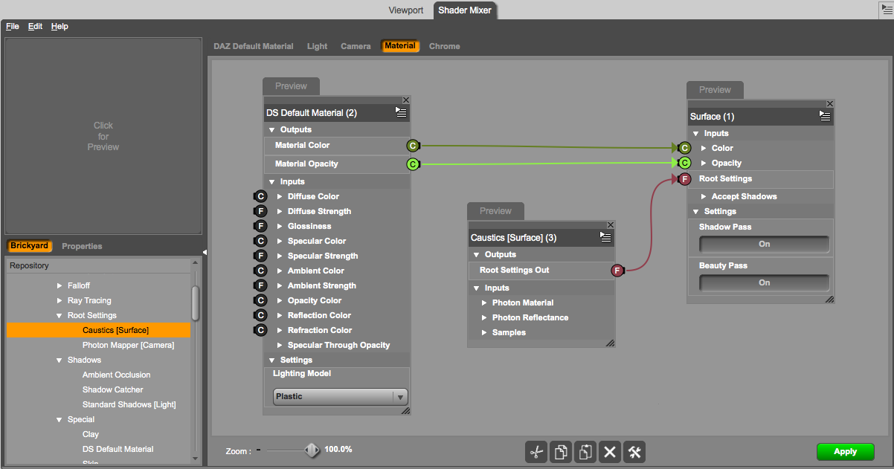
Task: Click the Zoom slider handle
Action: (x=312, y=450)
